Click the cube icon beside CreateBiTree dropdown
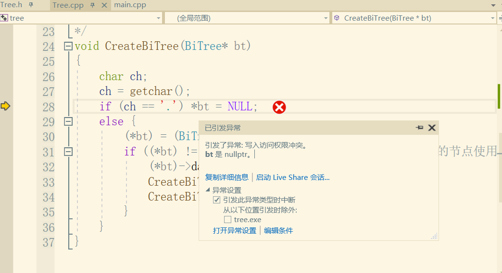The height and width of the screenshot is (273, 502). pos(337,18)
